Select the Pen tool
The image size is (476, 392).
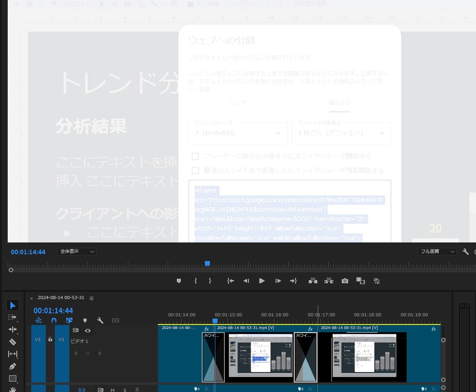(x=13, y=366)
